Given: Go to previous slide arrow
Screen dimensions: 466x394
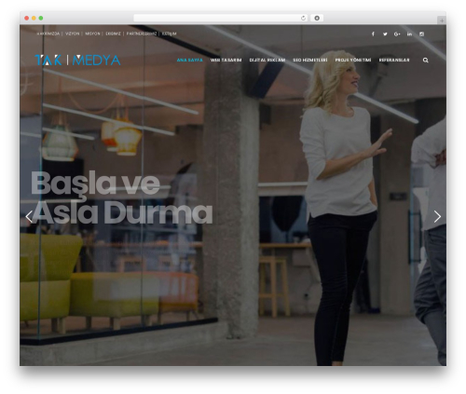Looking at the screenshot, I should (x=29, y=216).
